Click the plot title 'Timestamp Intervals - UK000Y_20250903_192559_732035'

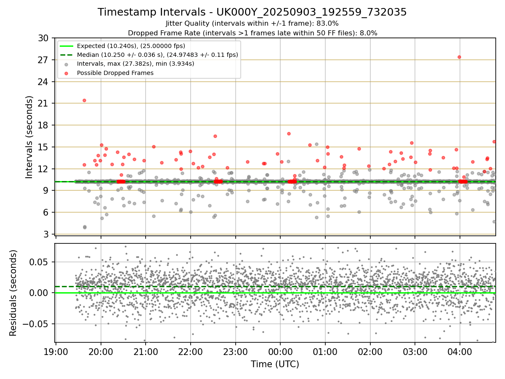(x=252, y=12)
